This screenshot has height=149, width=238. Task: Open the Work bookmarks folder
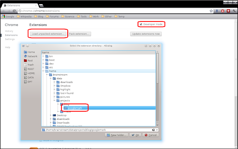94,16
